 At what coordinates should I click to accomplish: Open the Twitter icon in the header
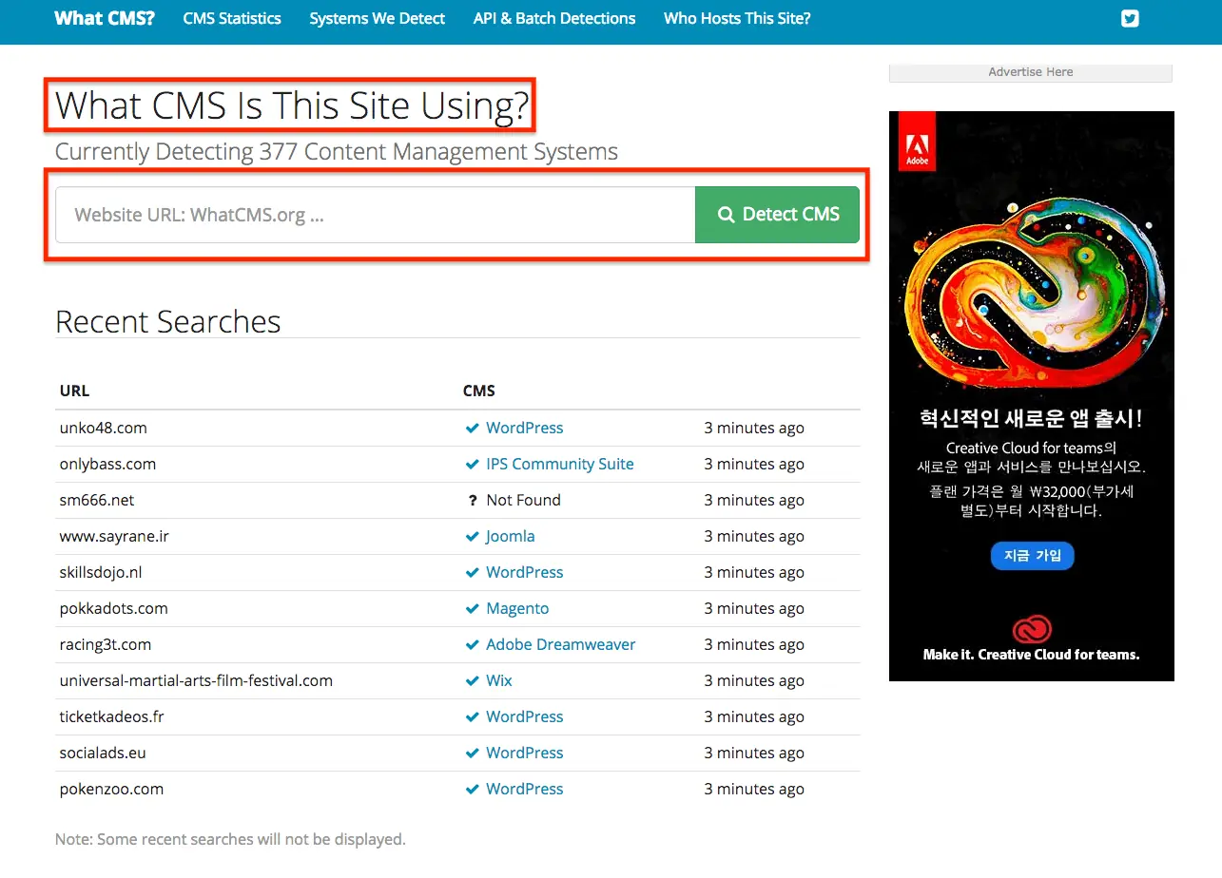1130,18
